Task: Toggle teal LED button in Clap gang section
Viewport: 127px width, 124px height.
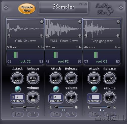Action: [94, 89]
